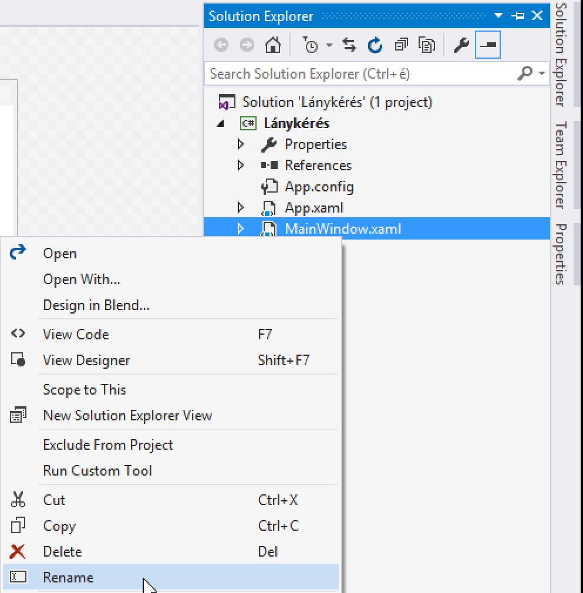The height and width of the screenshot is (593, 583).
Task: Click the search magnifier icon
Action: pyautogui.click(x=525, y=73)
